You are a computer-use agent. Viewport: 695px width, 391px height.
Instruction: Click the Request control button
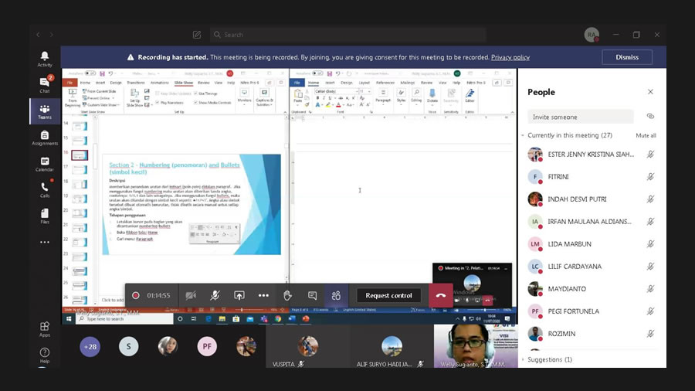389,295
